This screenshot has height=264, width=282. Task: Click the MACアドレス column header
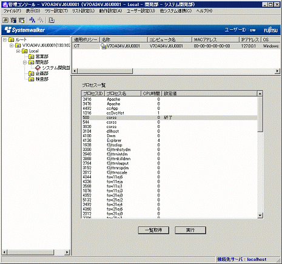pyautogui.click(x=216, y=39)
